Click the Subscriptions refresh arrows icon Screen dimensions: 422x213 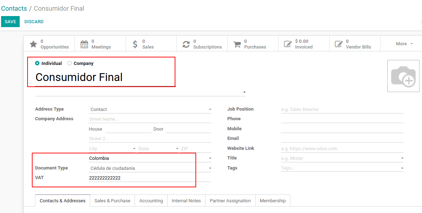[x=186, y=44]
